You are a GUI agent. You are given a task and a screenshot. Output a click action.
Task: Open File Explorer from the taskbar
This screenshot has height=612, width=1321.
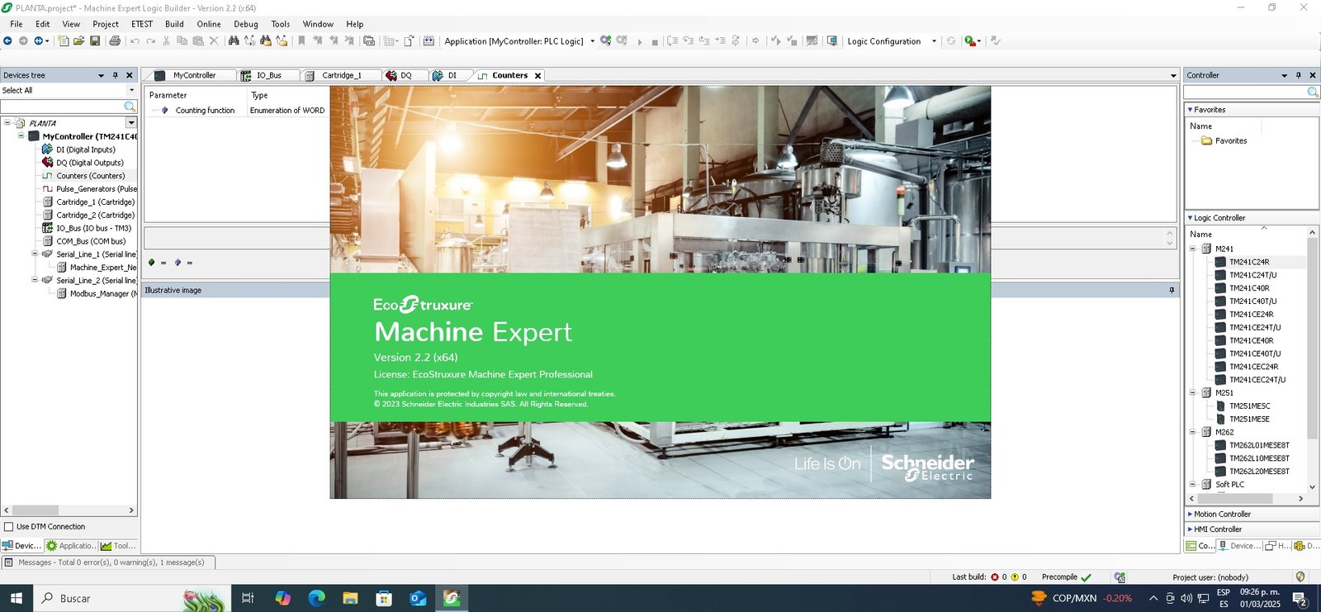350,598
